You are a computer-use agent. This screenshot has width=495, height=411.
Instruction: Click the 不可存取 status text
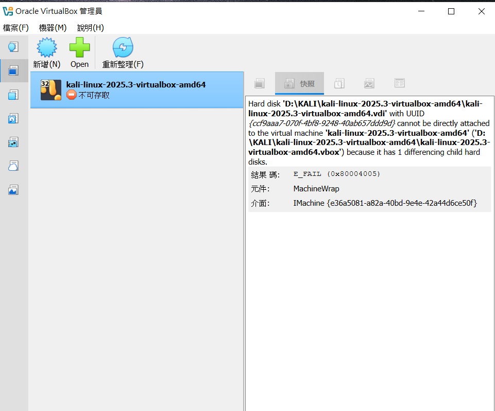(x=94, y=95)
